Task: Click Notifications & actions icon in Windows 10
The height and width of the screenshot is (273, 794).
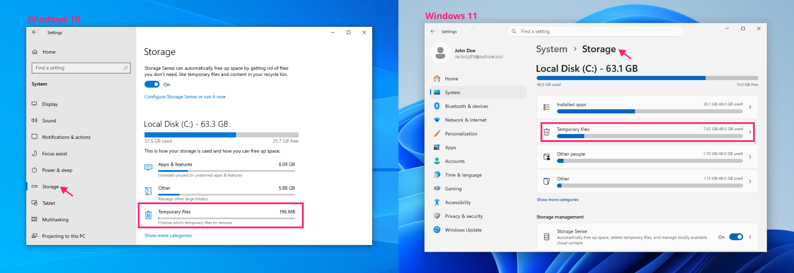Action: tap(35, 137)
